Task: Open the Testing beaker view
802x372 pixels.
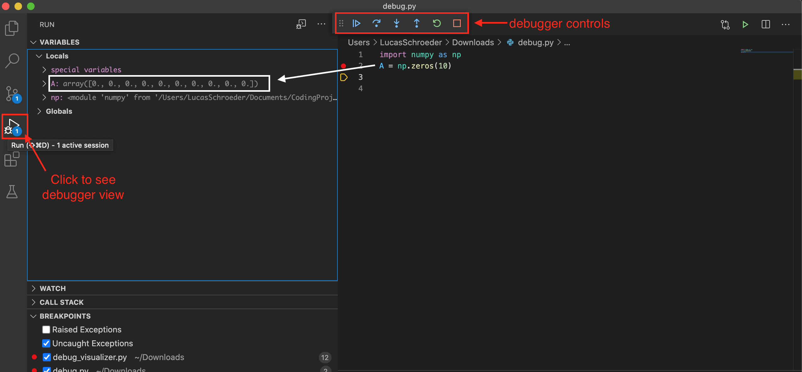Action: (x=13, y=192)
